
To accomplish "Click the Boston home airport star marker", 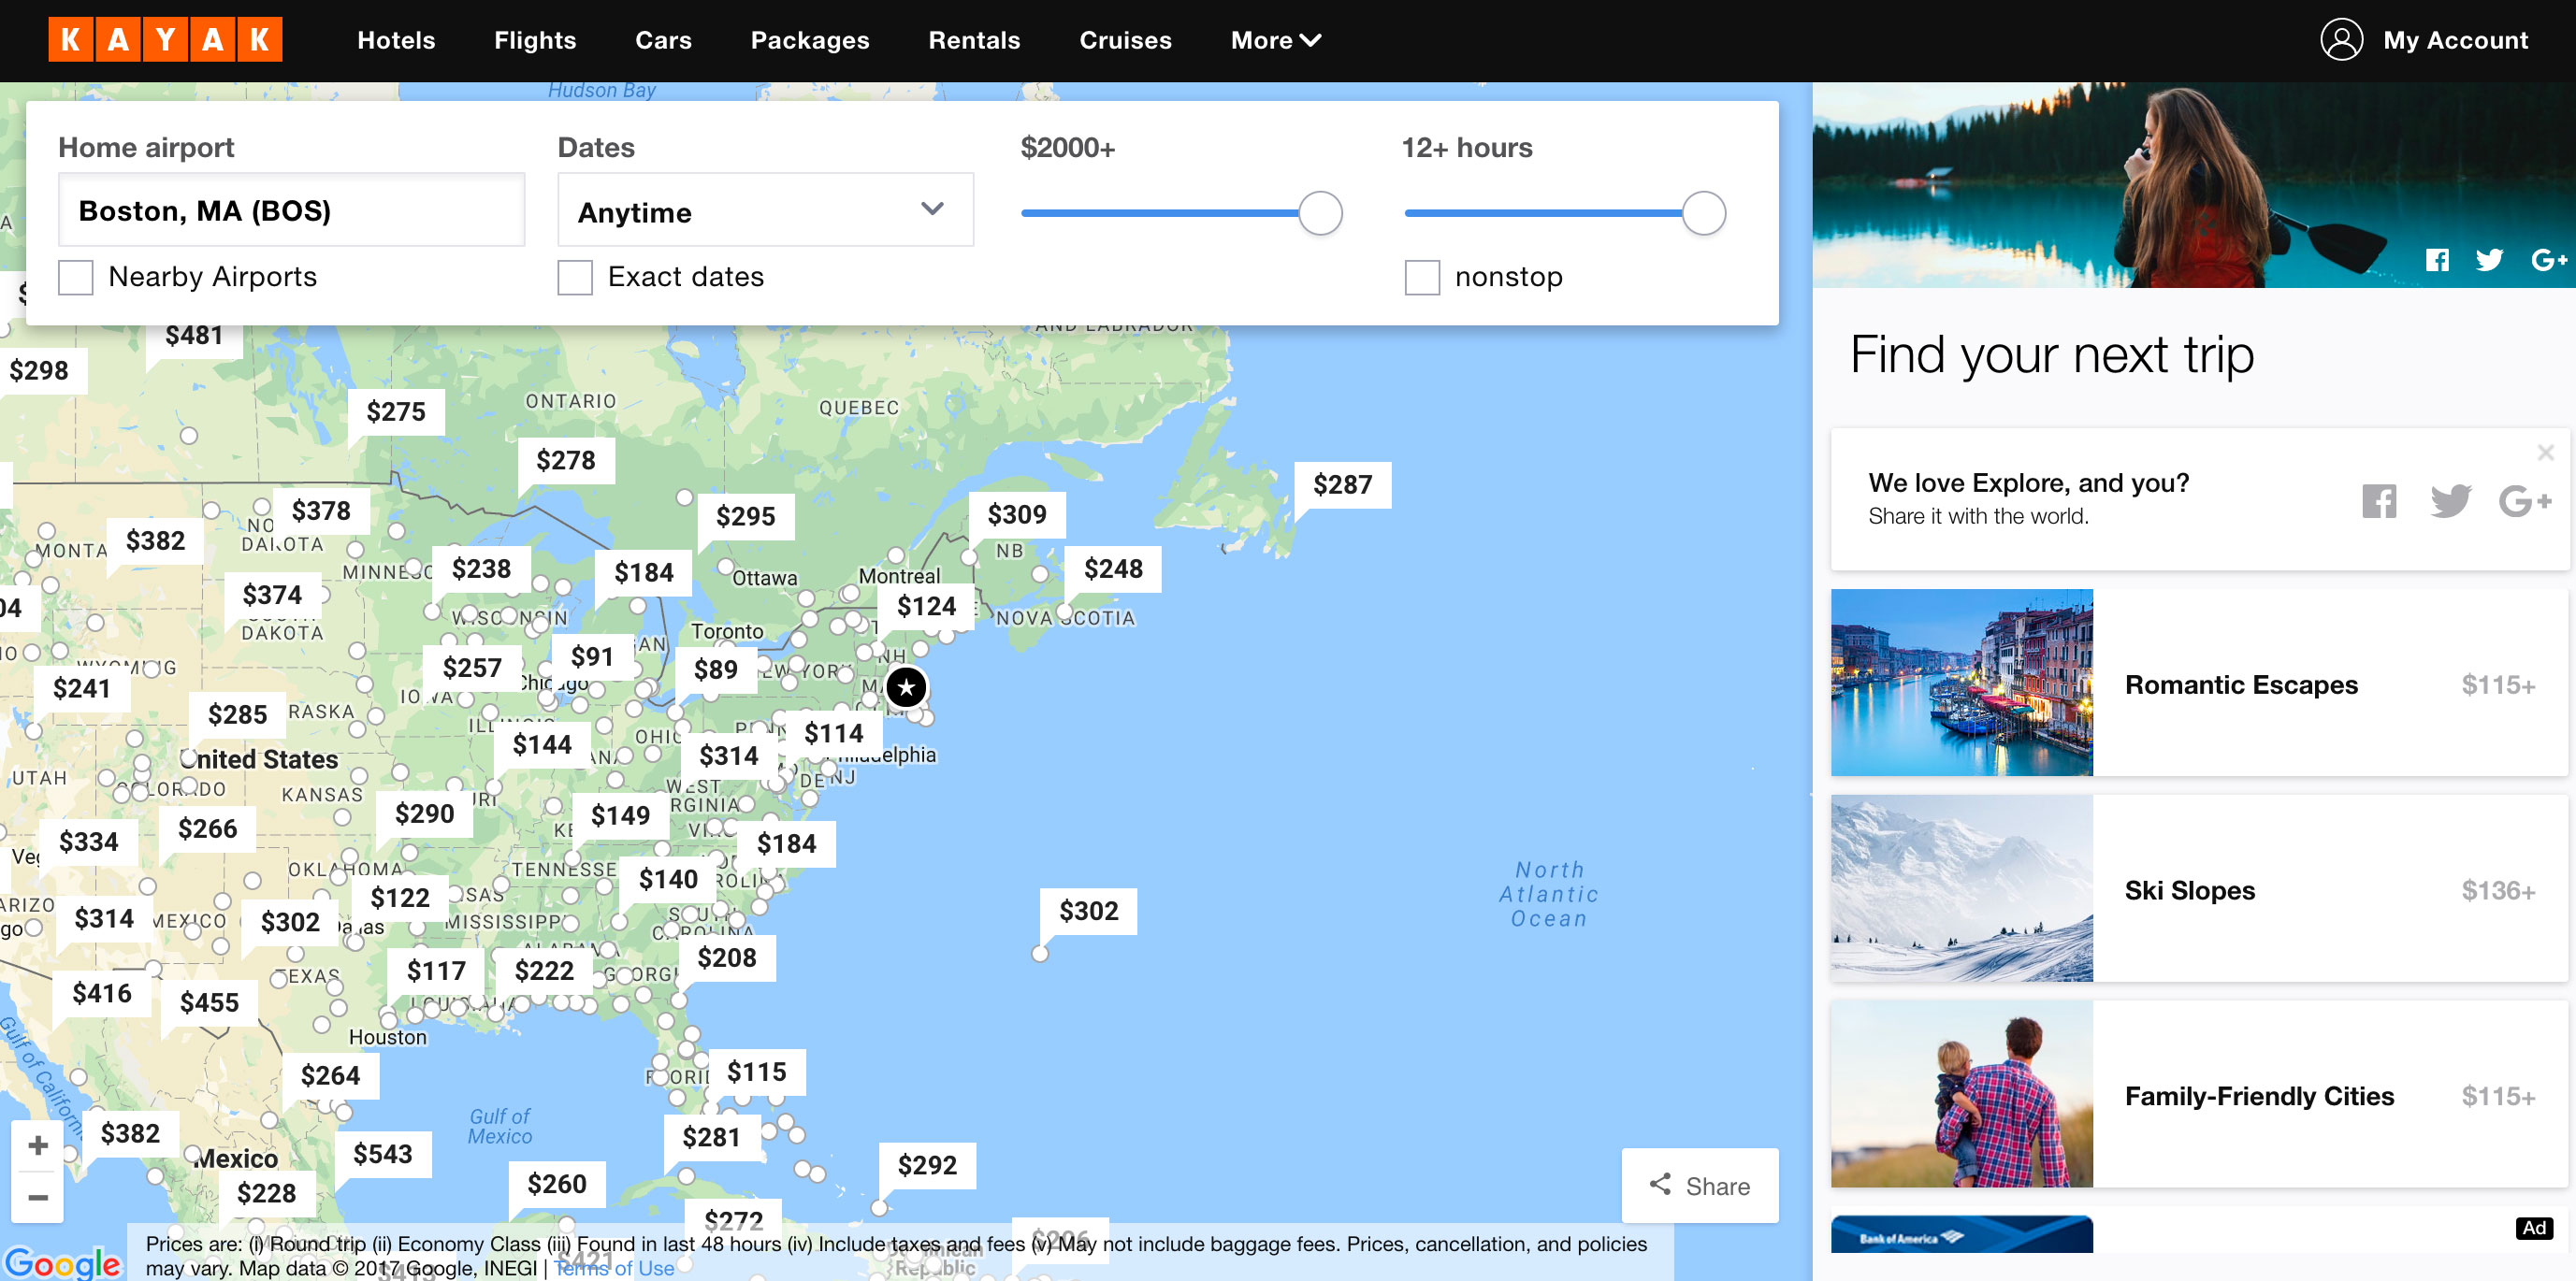I will pyautogui.click(x=906, y=688).
